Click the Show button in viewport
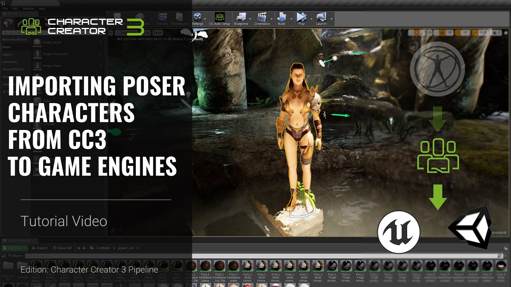The width and height of the screenshot is (511, 287). point(158,33)
